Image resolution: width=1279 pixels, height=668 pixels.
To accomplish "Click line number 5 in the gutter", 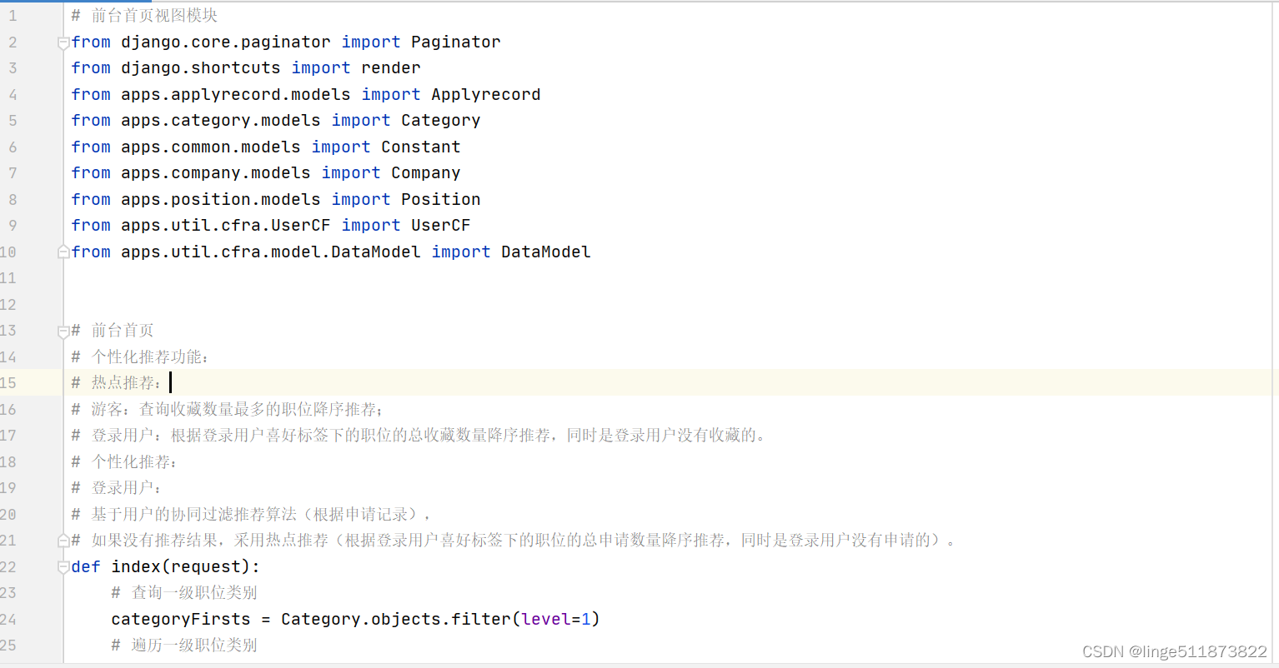I will 13,120.
